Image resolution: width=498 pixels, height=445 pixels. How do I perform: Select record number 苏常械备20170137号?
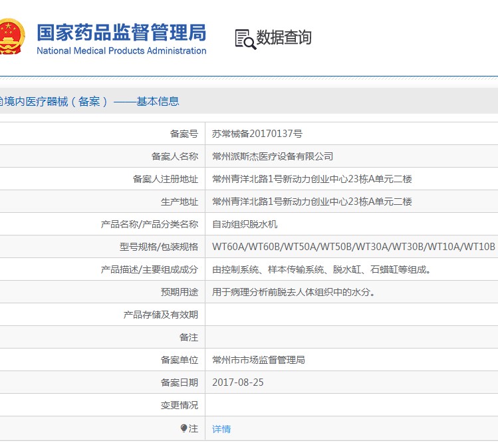pos(257,134)
